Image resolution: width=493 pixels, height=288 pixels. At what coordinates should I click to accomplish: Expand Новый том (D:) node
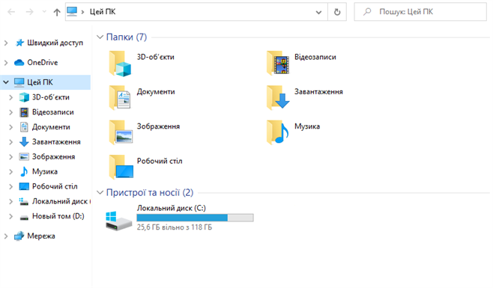point(10,216)
